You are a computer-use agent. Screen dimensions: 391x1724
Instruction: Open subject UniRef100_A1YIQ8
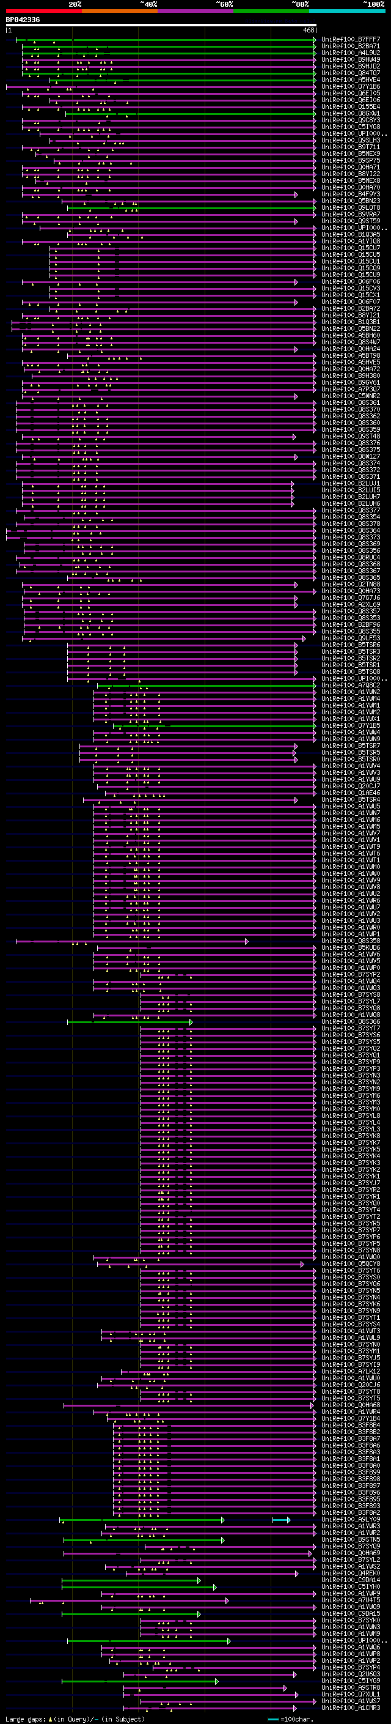tap(351, 242)
